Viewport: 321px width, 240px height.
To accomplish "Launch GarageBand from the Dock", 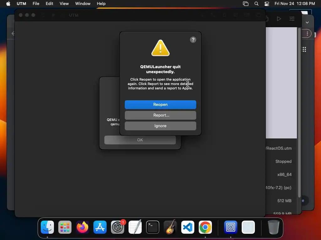I will point(170,227).
